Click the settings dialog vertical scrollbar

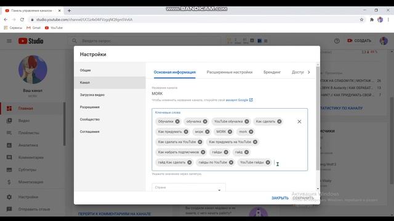318,118
